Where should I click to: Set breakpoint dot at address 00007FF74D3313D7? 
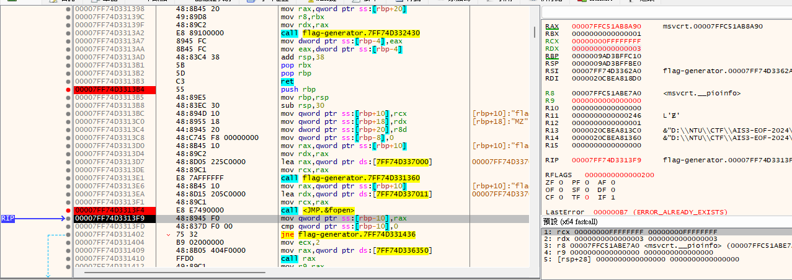[68, 162]
